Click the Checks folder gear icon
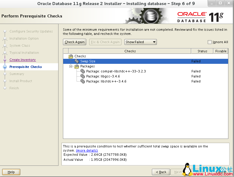Image resolution: width=234 pixels, height=177 pixels. tap(71, 56)
